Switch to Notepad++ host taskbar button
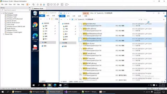The width and height of the screenshot is (167, 94). [90, 92]
